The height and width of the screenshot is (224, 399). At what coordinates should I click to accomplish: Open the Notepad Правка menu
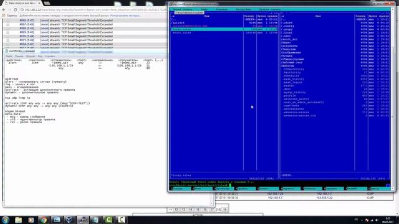coord(19,56)
